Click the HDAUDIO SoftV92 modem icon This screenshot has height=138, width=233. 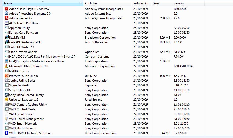pos(6,56)
